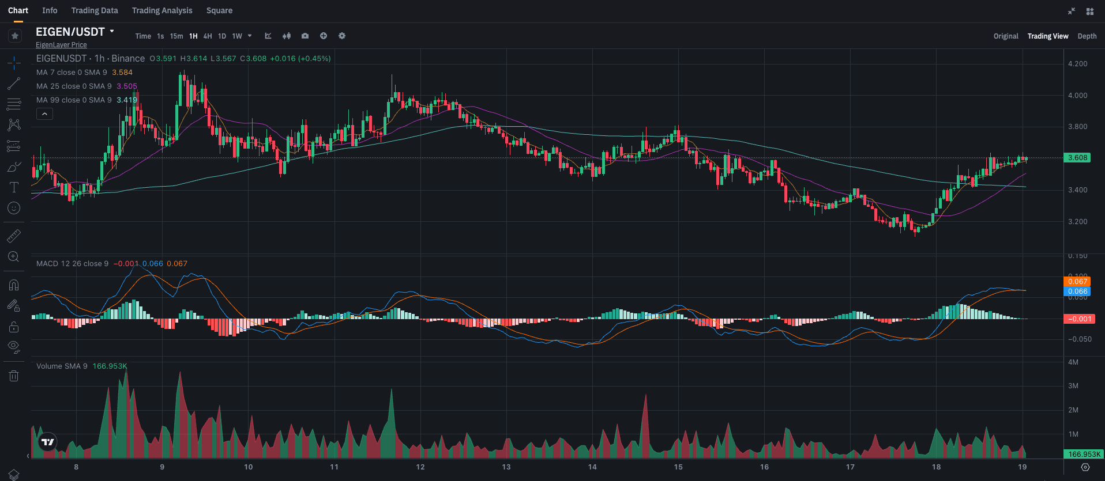
Task: Open the Square tab
Action: 219,10
